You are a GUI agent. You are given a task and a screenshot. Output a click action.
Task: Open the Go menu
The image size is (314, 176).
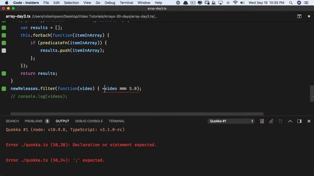[98, 2]
